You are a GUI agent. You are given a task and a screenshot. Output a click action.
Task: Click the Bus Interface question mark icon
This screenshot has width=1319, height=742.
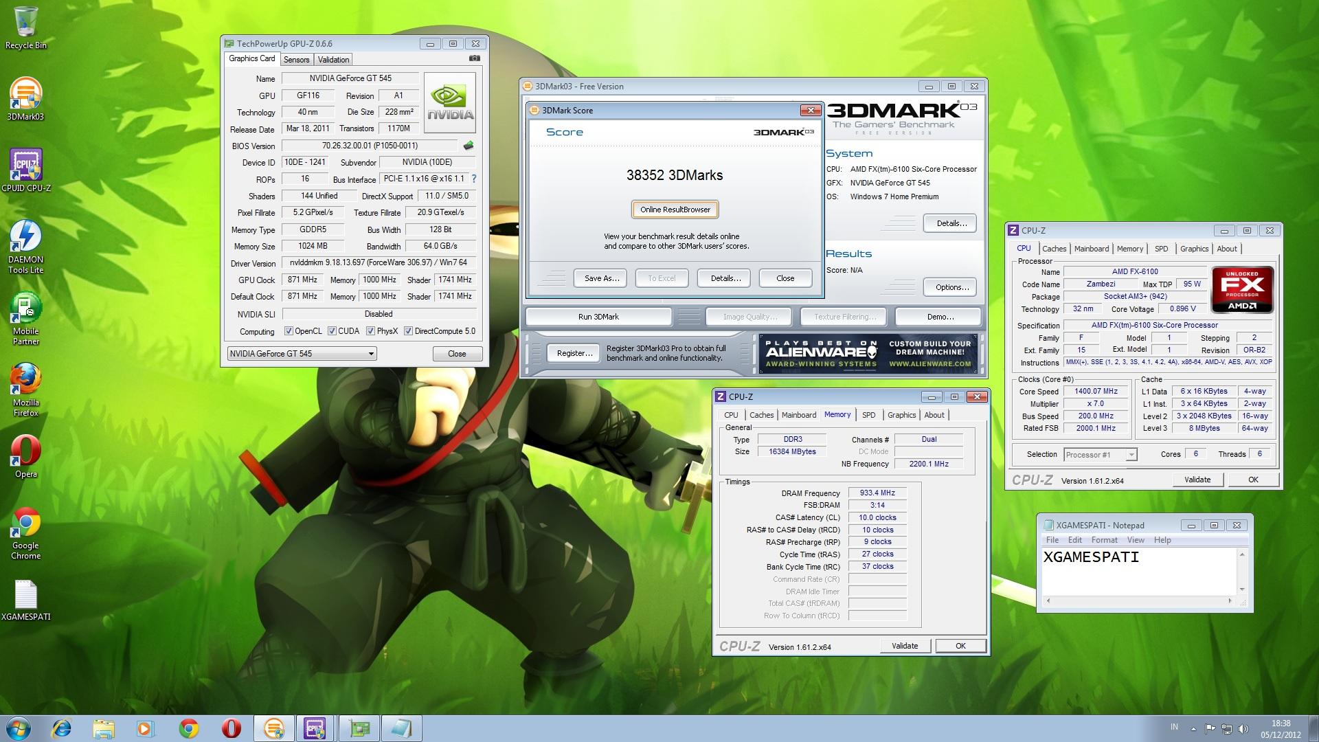[473, 179]
